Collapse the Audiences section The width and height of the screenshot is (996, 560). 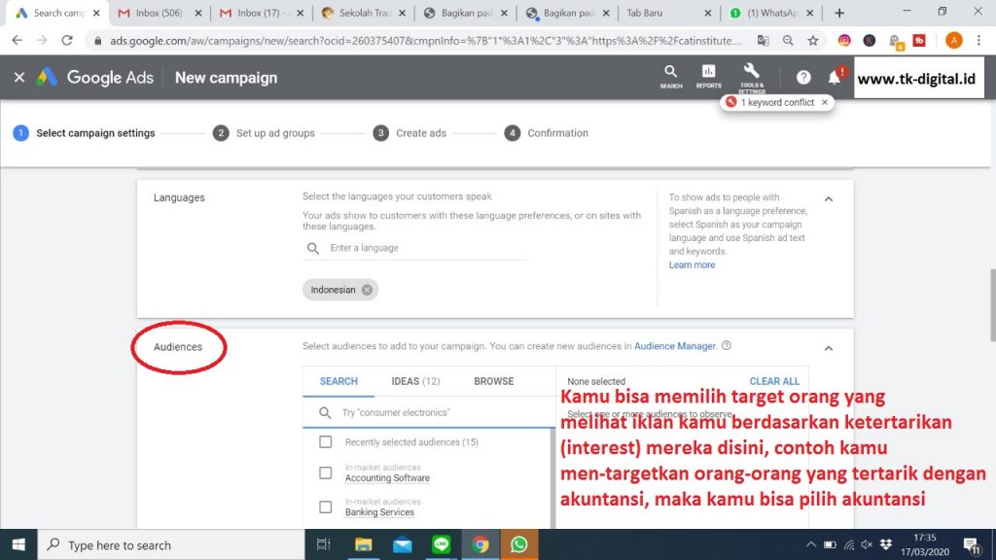pyautogui.click(x=829, y=347)
